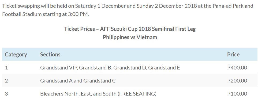Click the Philippines vs Vietnam subtitle
258x99 pixels.
click(x=130, y=37)
